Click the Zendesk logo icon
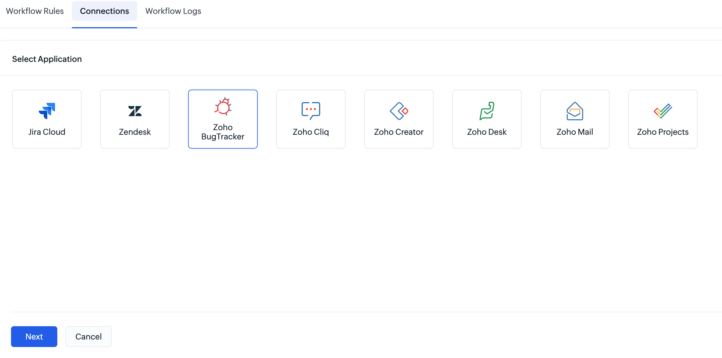The image size is (722, 358). point(135,111)
